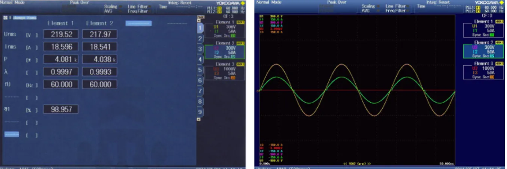Select Element 2 Irms value 18.541
Screen dimensions: 507x169
(100, 47)
